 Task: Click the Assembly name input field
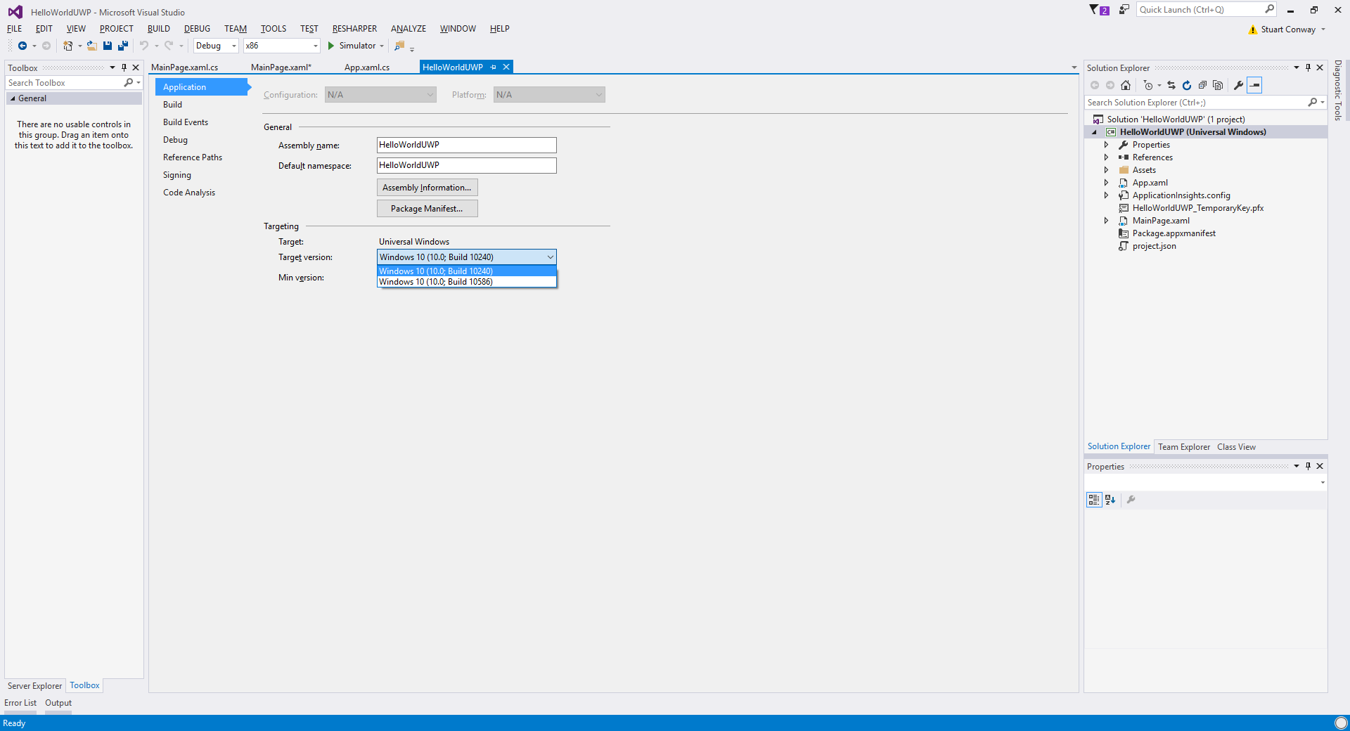(x=467, y=145)
